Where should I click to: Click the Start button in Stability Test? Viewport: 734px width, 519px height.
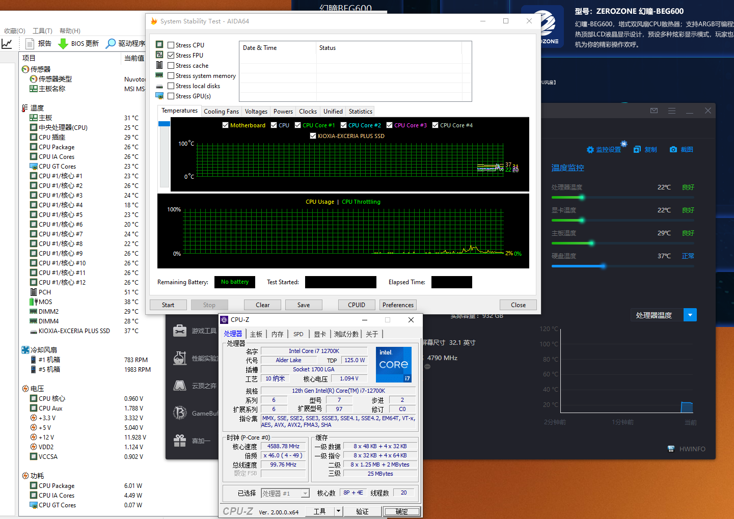[168, 305]
